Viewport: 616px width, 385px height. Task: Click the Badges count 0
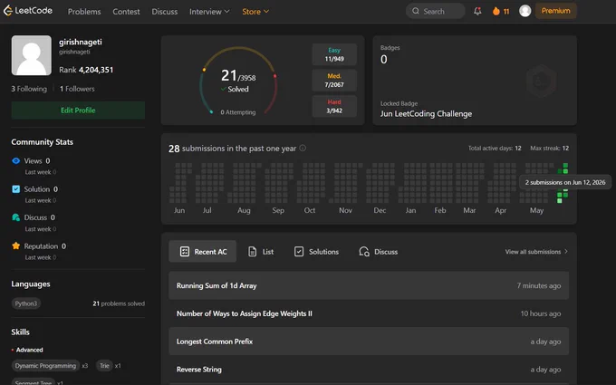pos(384,59)
